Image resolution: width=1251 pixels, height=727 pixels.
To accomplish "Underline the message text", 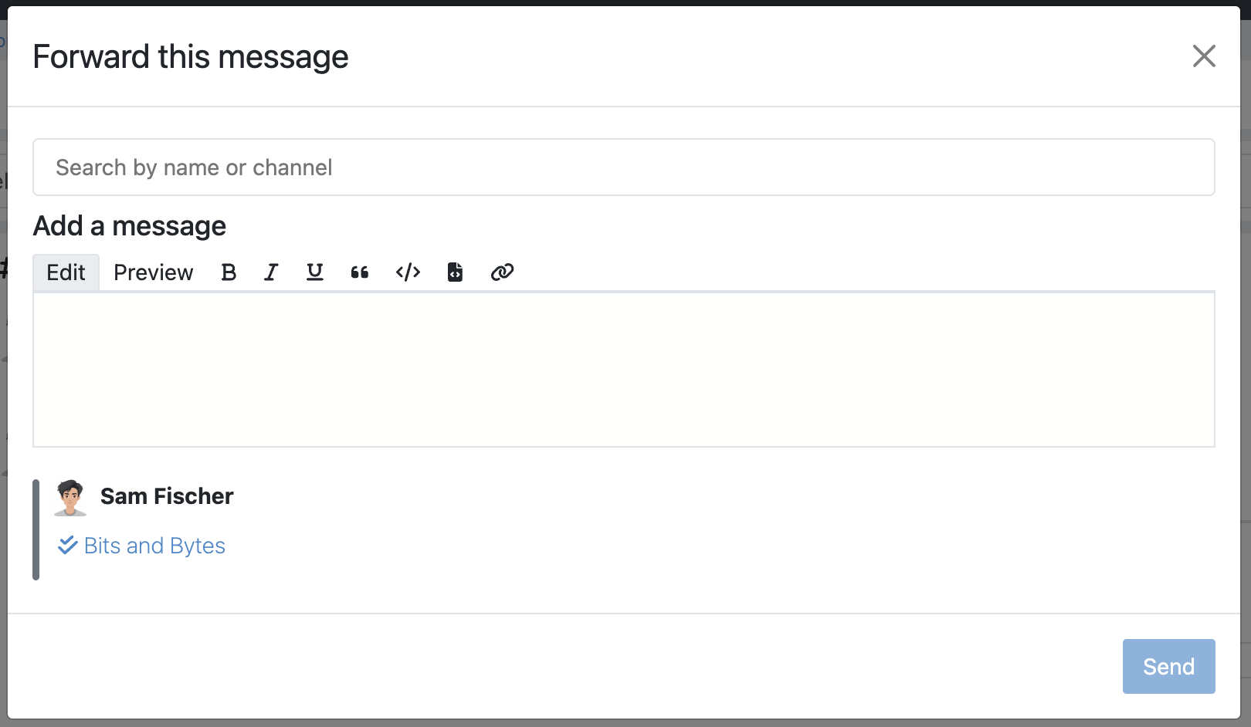I will coord(314,272).
